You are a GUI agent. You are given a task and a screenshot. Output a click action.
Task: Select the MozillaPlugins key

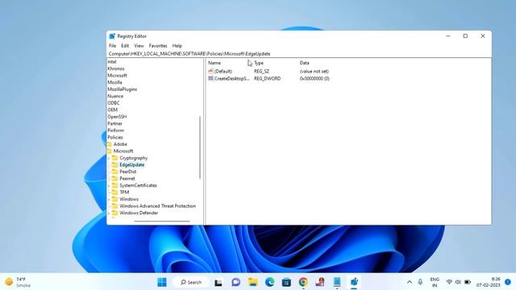point(122,89)
